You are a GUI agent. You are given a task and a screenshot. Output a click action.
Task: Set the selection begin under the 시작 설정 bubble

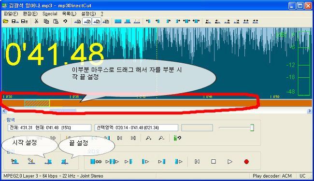click(48, 162)
